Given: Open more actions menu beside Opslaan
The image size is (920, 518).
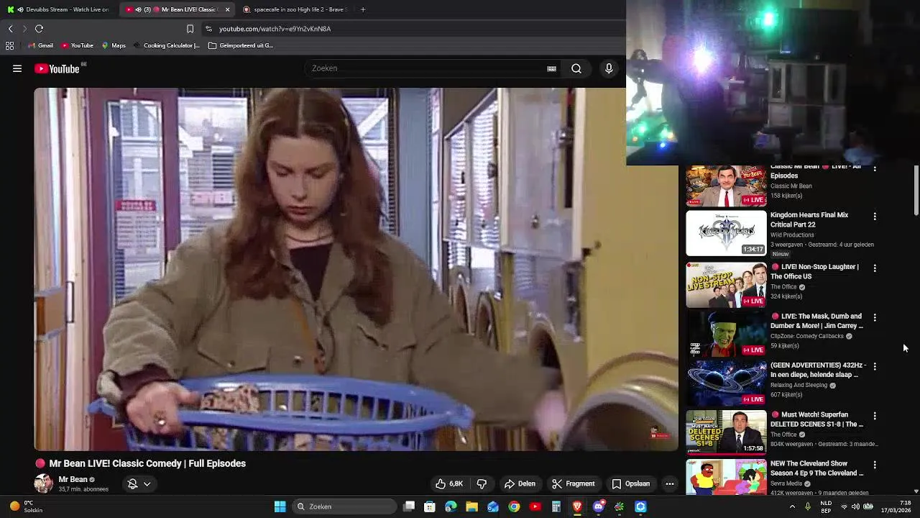Looking at the screenshot, I should 670,483.
